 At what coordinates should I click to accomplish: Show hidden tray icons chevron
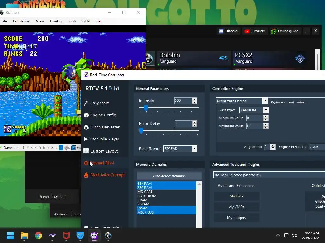pos(278,235)
